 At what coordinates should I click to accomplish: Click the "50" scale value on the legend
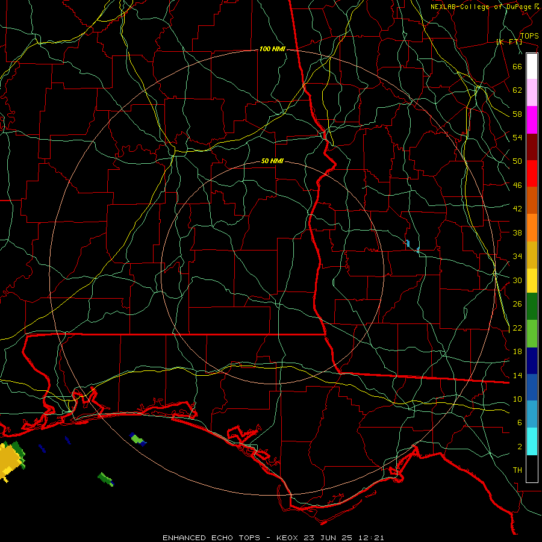[x=517, y=161]
